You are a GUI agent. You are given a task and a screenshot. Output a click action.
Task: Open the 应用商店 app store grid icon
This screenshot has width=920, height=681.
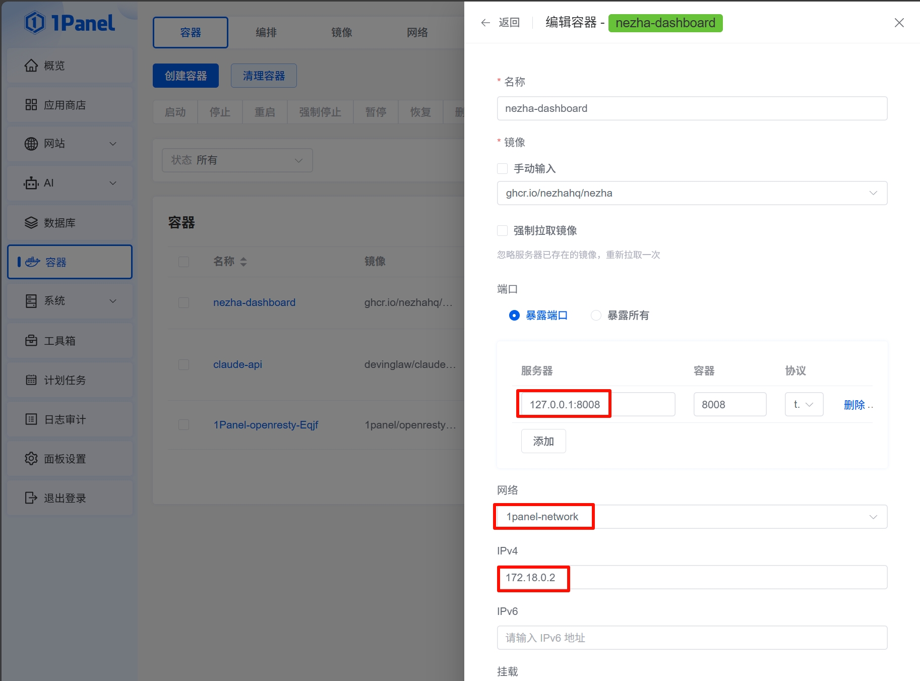[31, 105]
